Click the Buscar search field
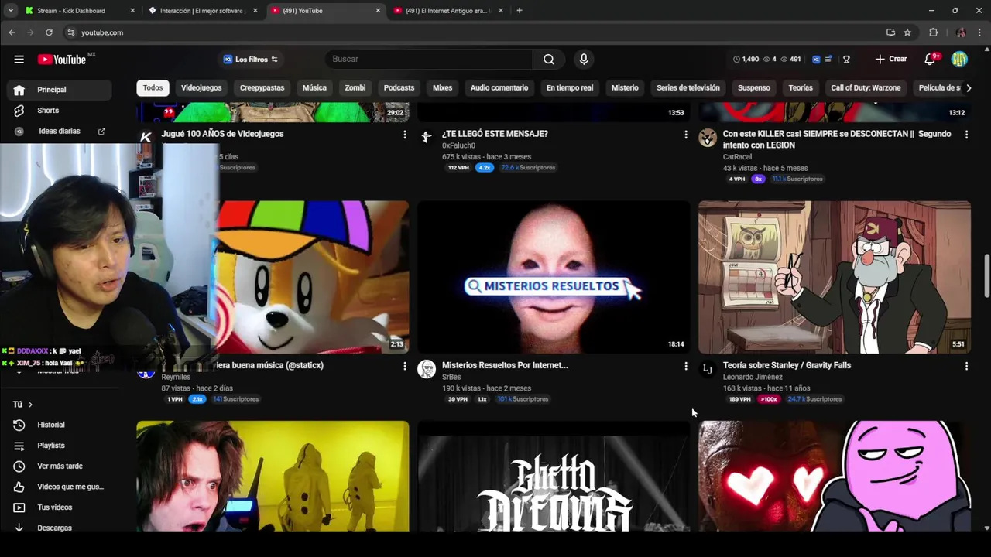991x557 pixels. [428, 60]
